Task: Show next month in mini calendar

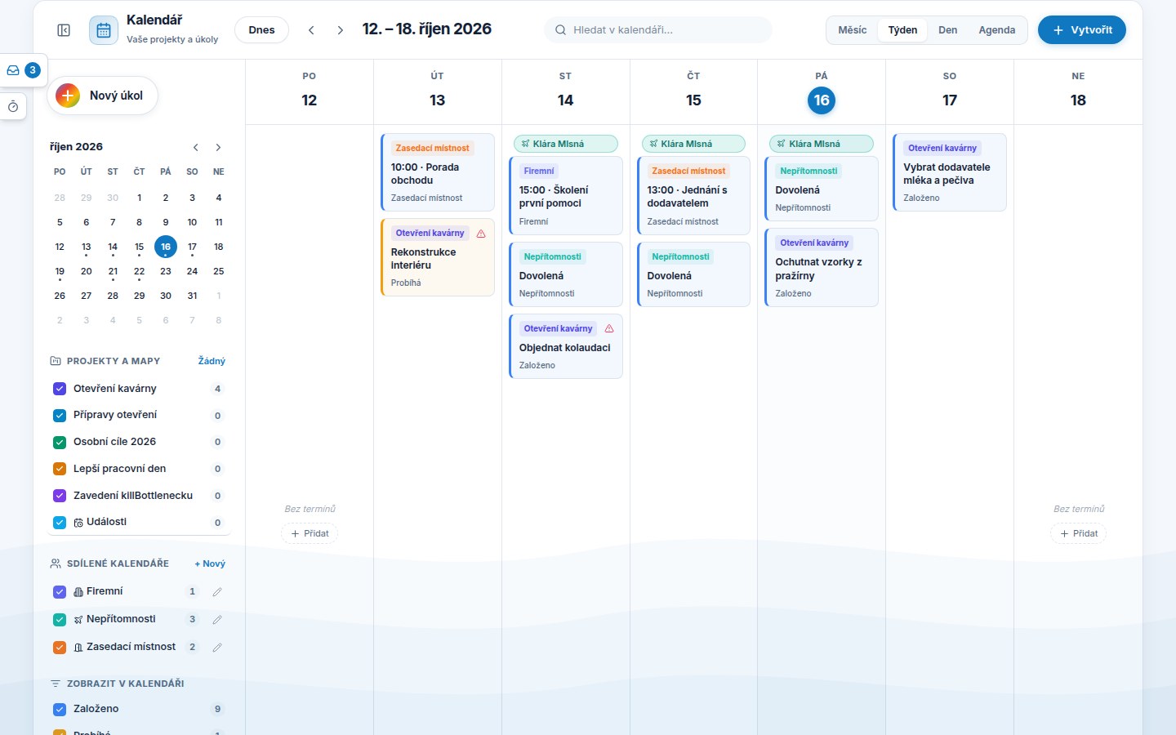Action: point(218,147)
